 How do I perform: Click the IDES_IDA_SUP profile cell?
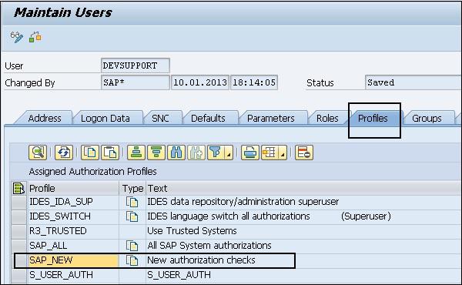[x=73, y=202]
